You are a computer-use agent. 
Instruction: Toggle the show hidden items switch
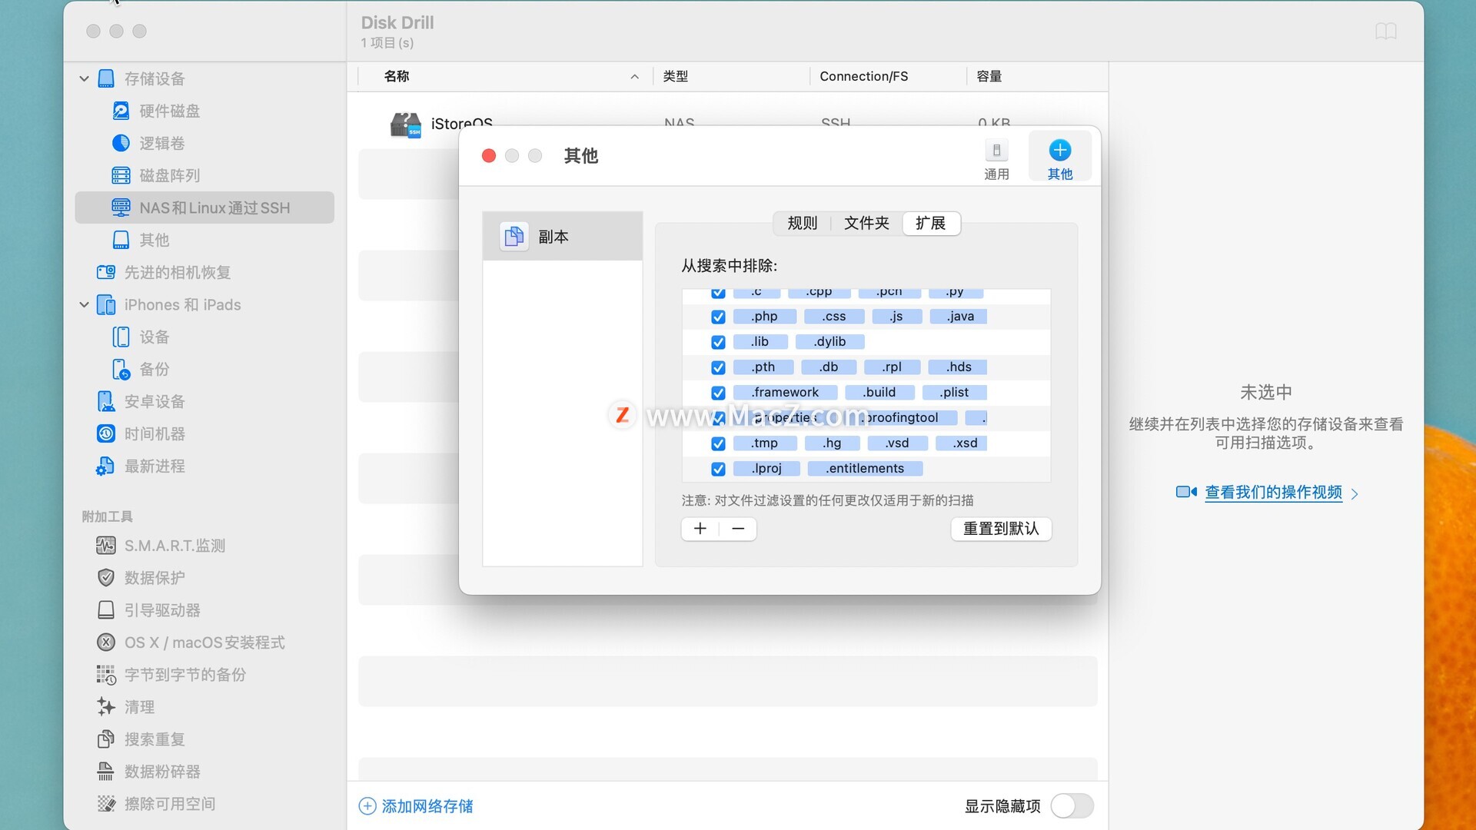coord(1072,806)
